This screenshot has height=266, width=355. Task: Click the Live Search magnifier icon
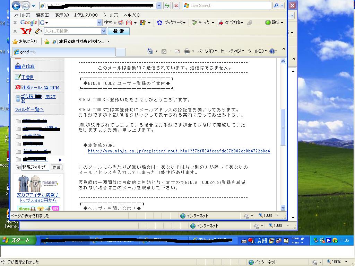coord(276,6)
